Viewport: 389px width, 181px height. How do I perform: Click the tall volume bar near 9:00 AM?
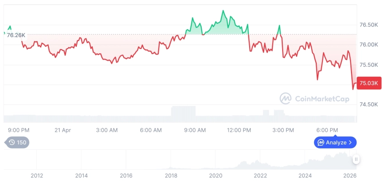(x=183, y=114)
